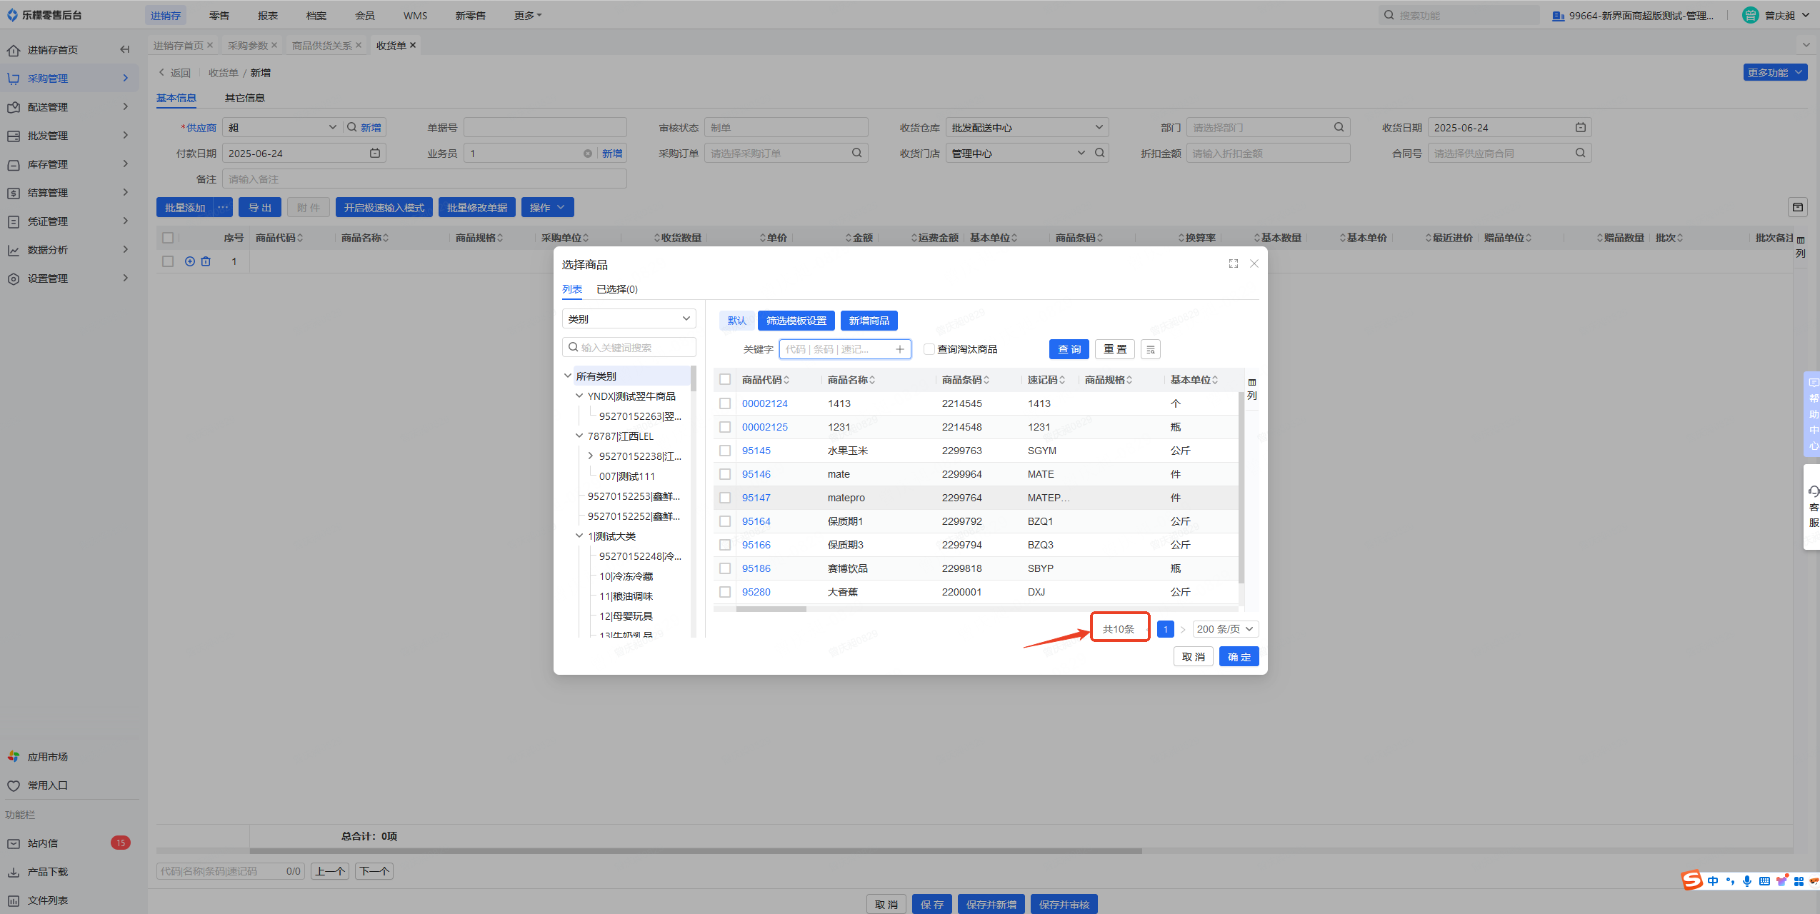1820x914 pixels.
Task: Switch to 其它信息 tab
Action: 244,98
